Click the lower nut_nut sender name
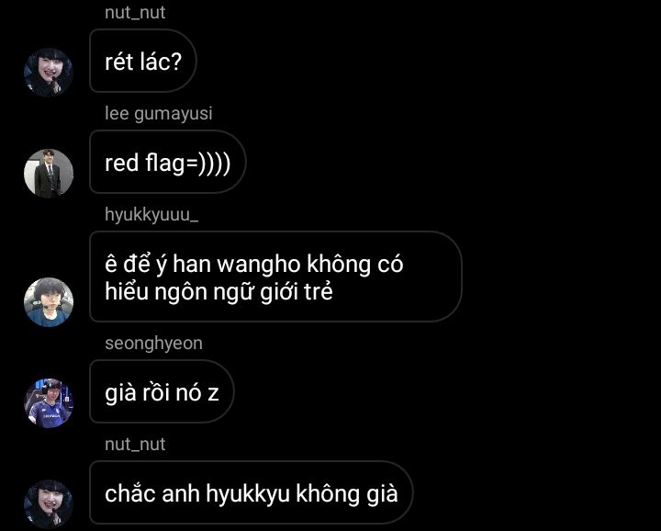Viewport: 661px width, 531px height. pos(135,444)
